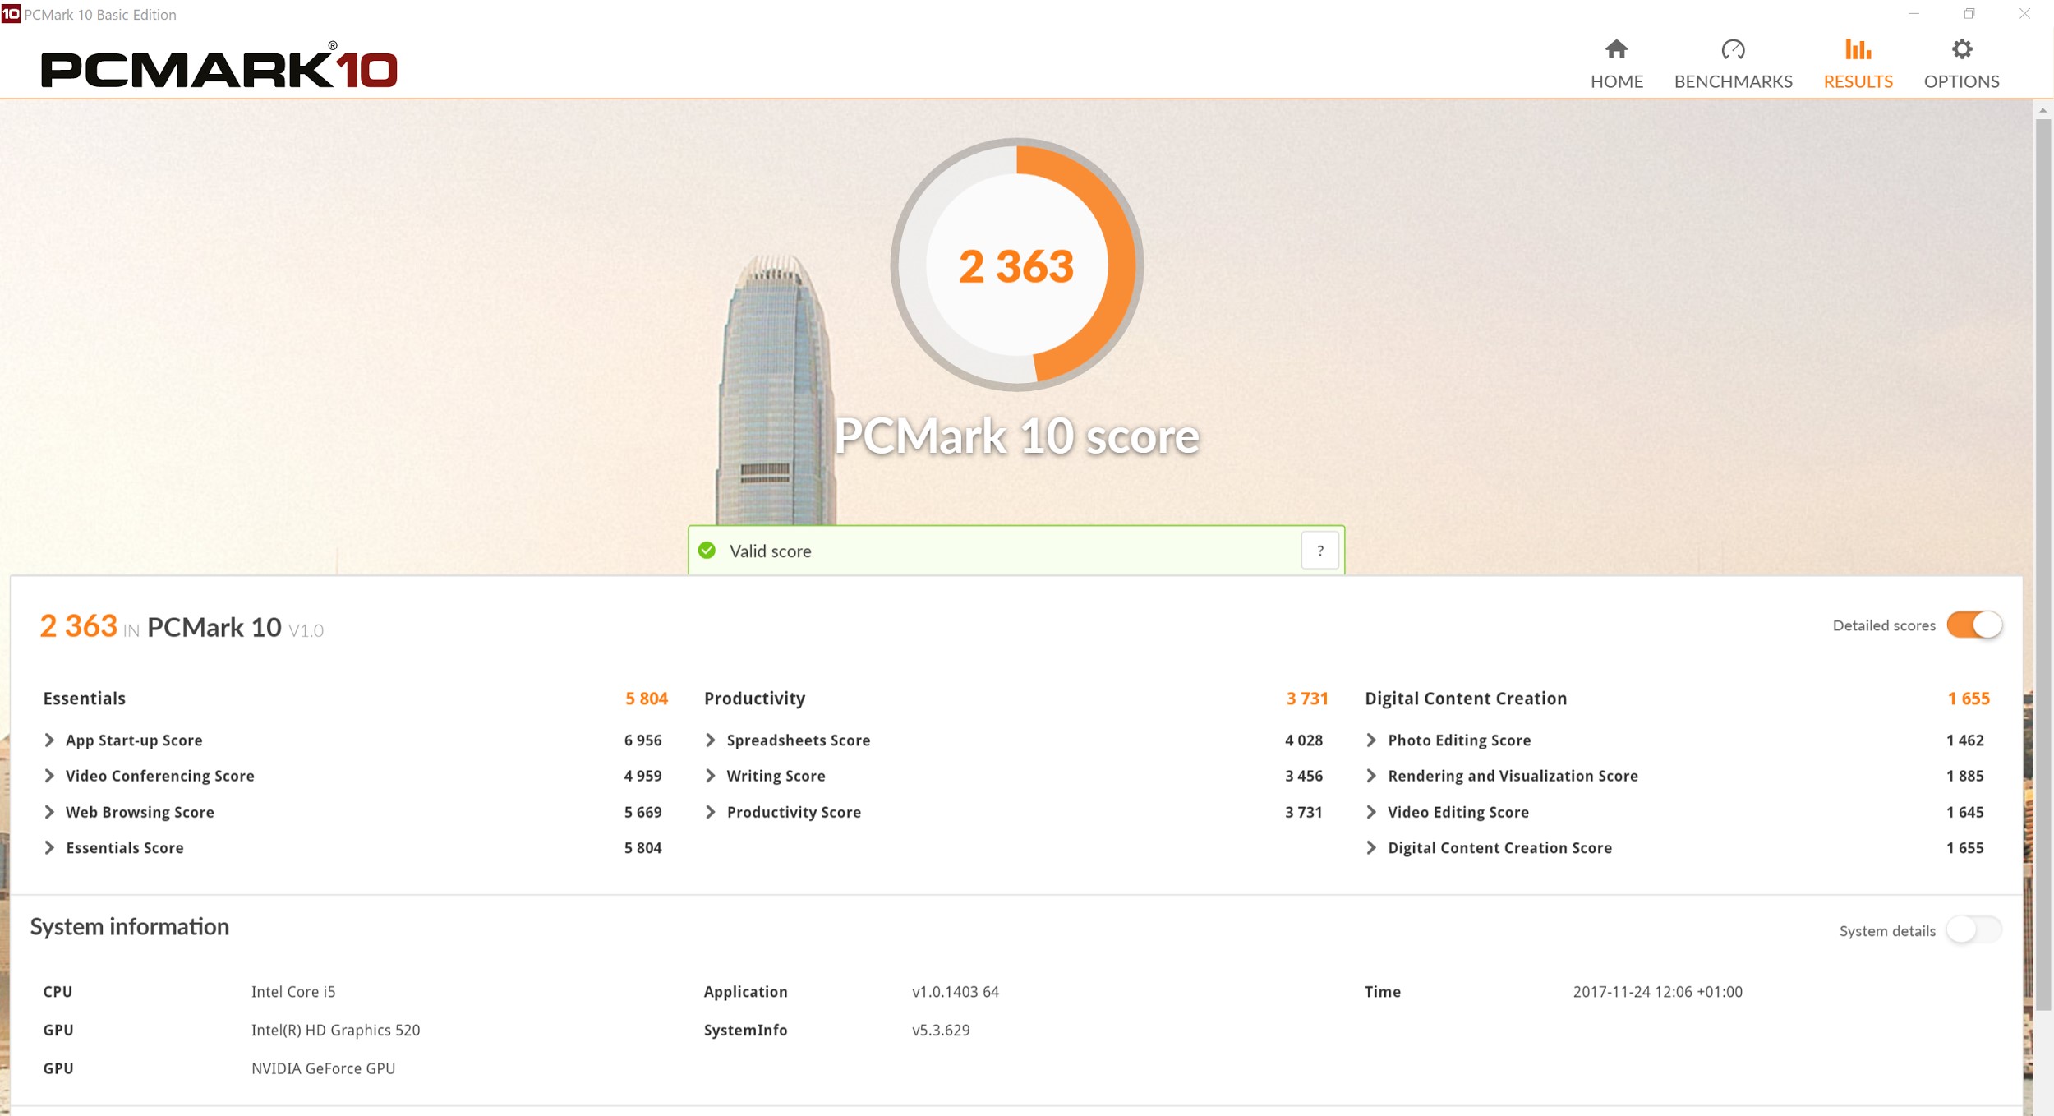Click the question mark help button
Screen dimensions: 2054x1116
[1319, 551]
